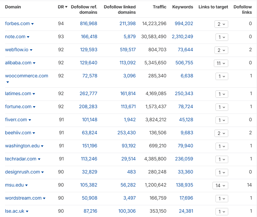Expand the techradar.com dropdown arrow

click(39, 159)
